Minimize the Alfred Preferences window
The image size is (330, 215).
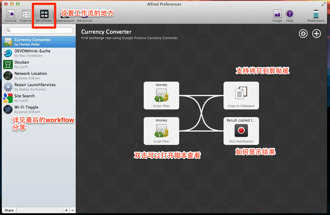(x=12, y=4)
